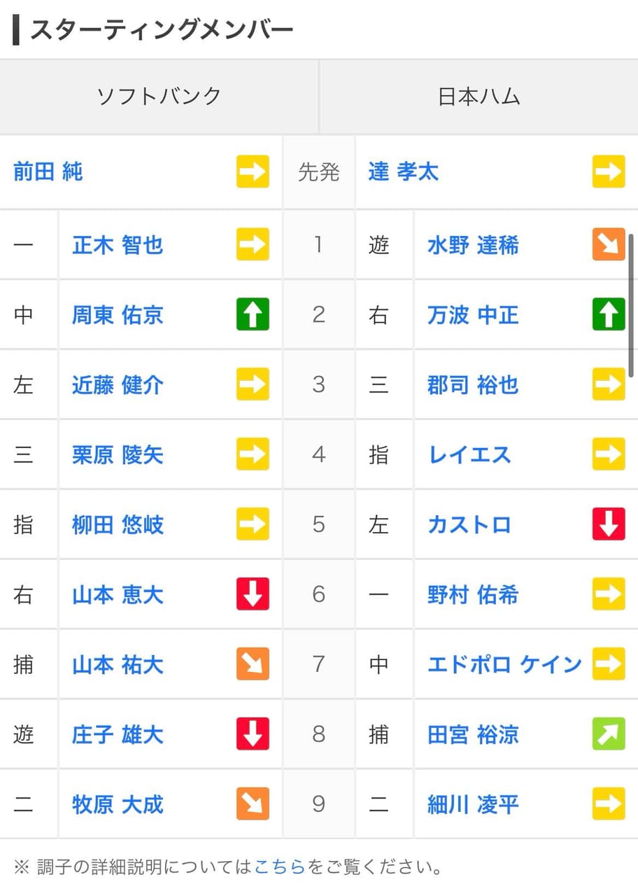This screenshot has height=896, width=638.
Task: Click red down arrow beside 庄子 雄大
Action: click(253, 734)
